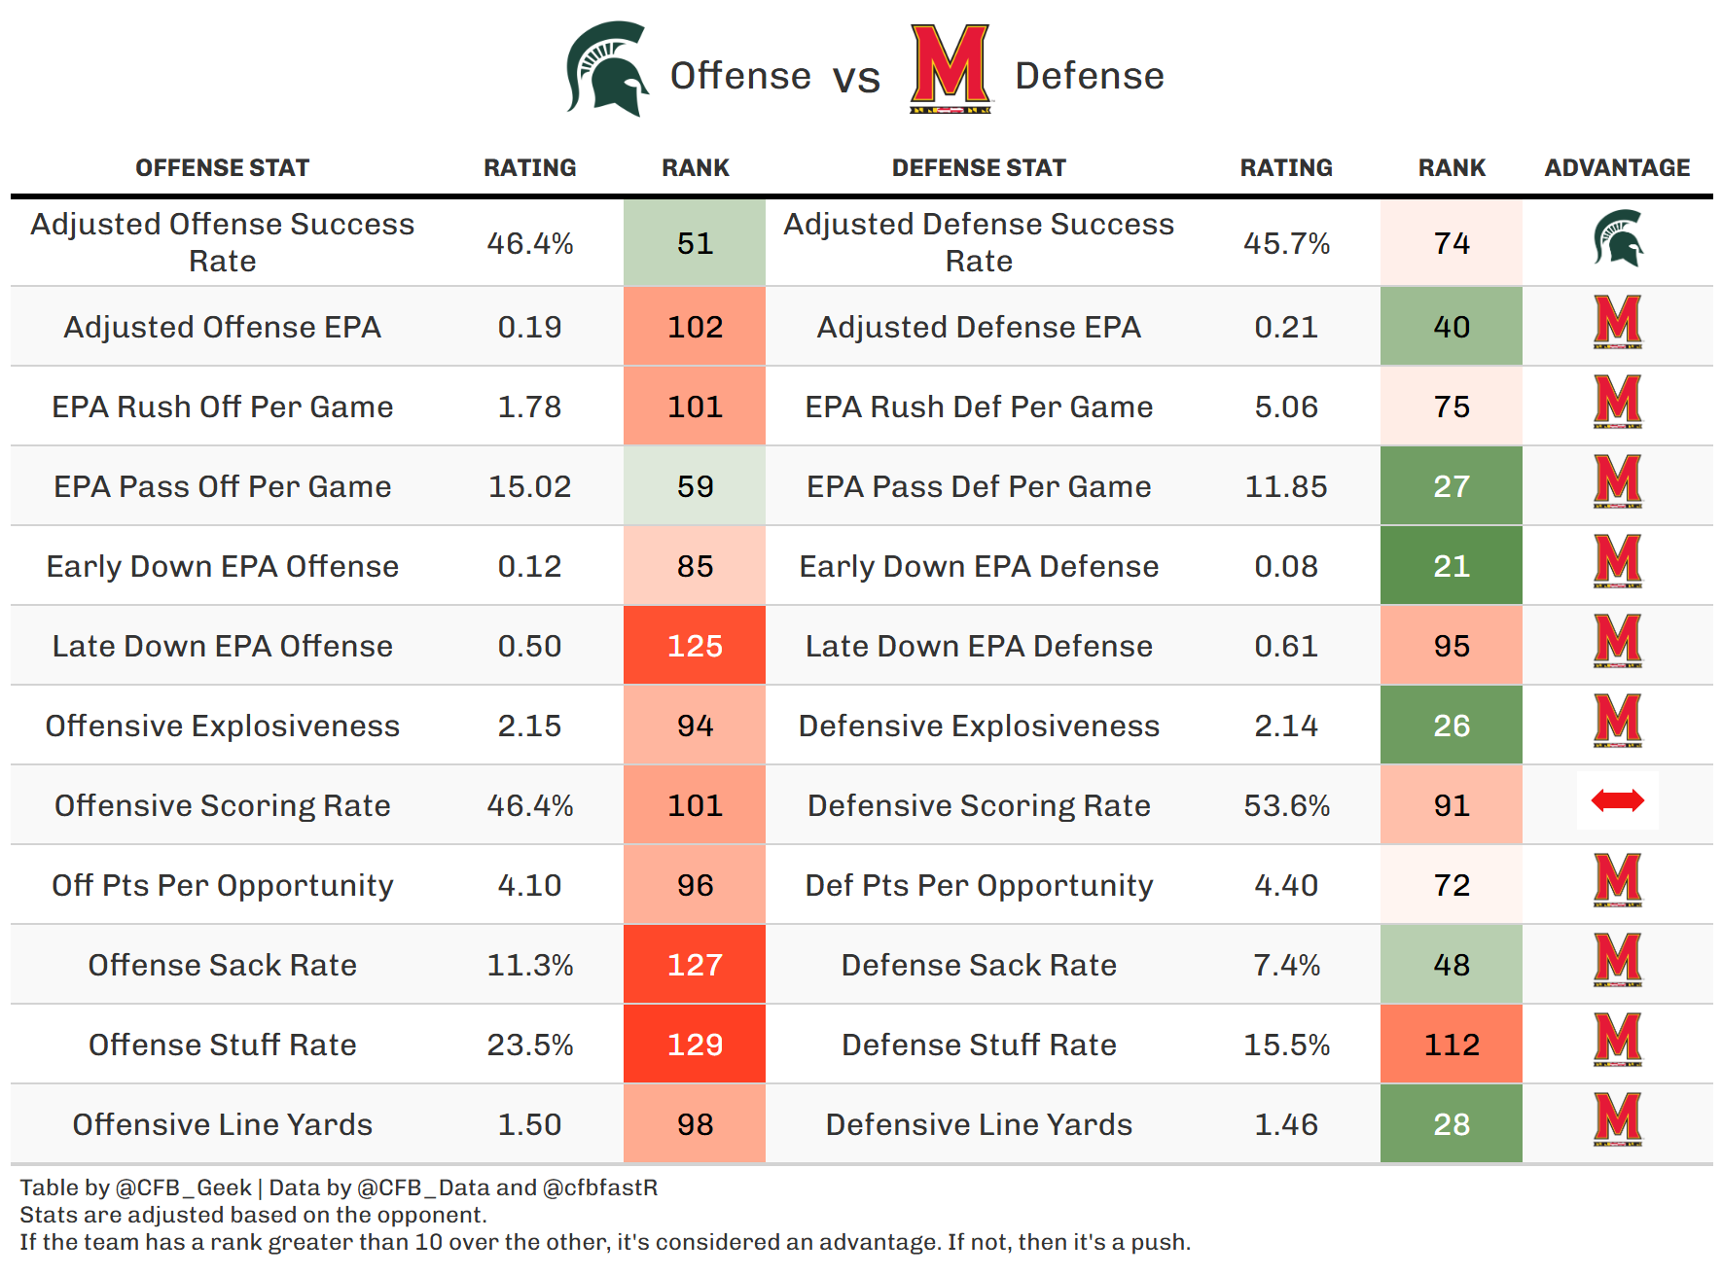Click the 15.02 EPA Pass Off rating value
Screen dimensions: 1722x1276
[529, 486]
